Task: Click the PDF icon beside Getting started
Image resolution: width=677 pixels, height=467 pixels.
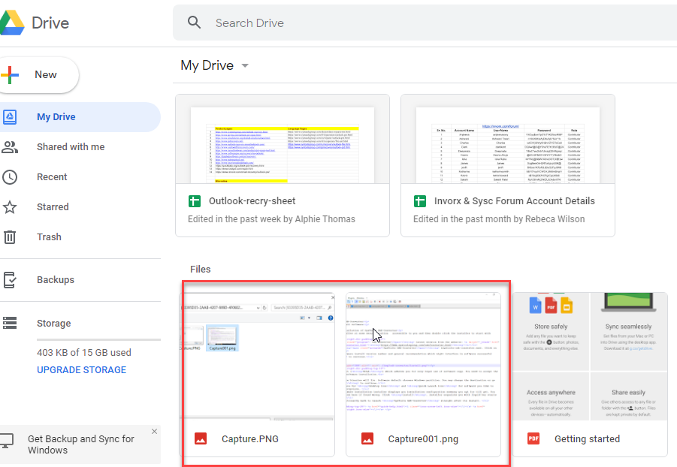Action: (x=533, y=438)
